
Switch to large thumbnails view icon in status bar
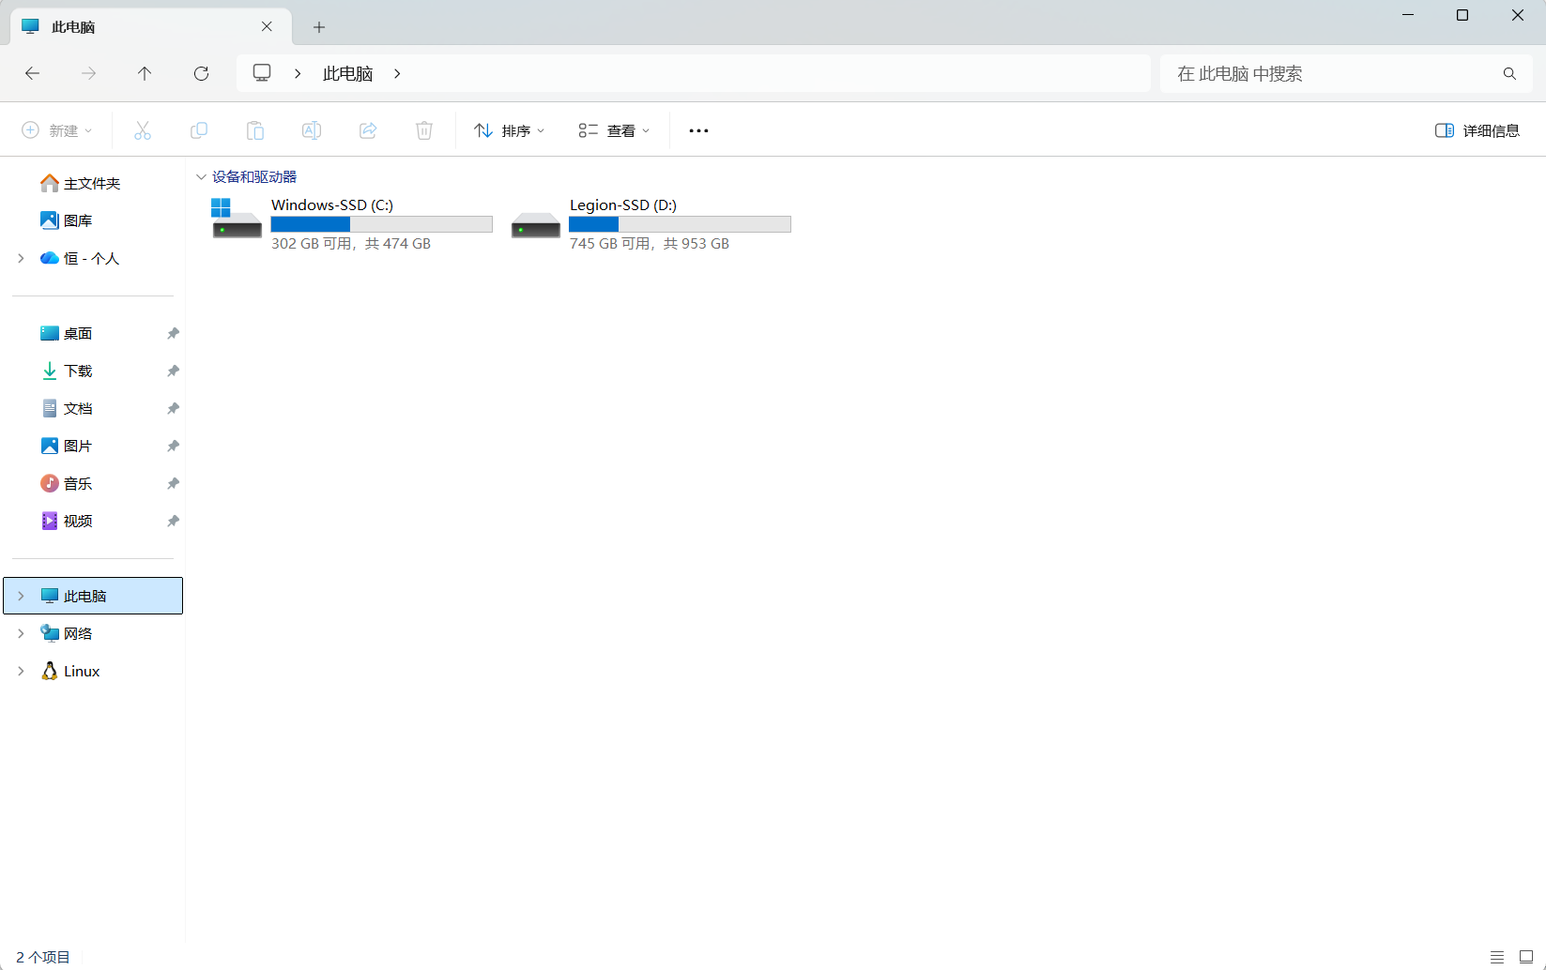point(1526,957)
